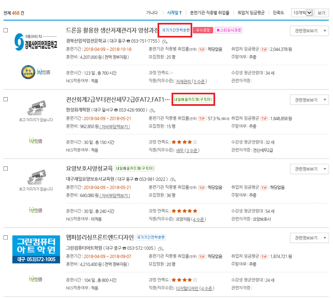Click the location icon next to 경북산업직업전문학교

(165, 42)
